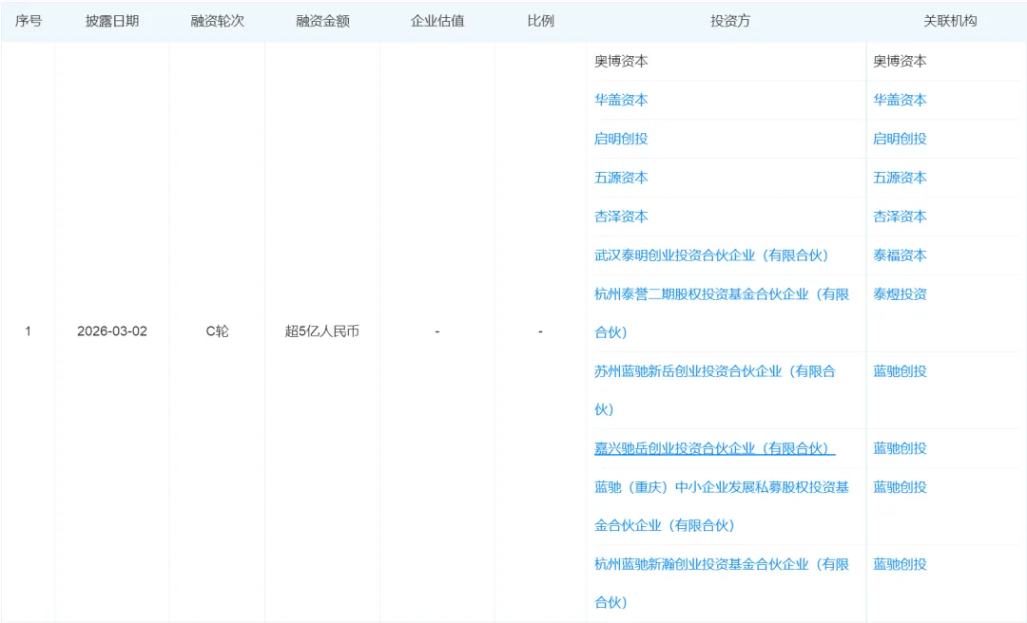
Task: Open 蓝驰（重庆）中小企业发展私募股权投资基金 link
Action: [x=721, y=506]
